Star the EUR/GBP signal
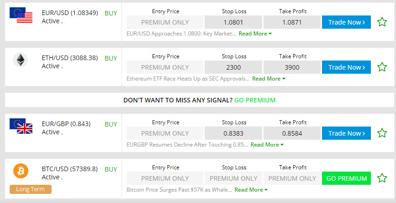 click(382, 133)
